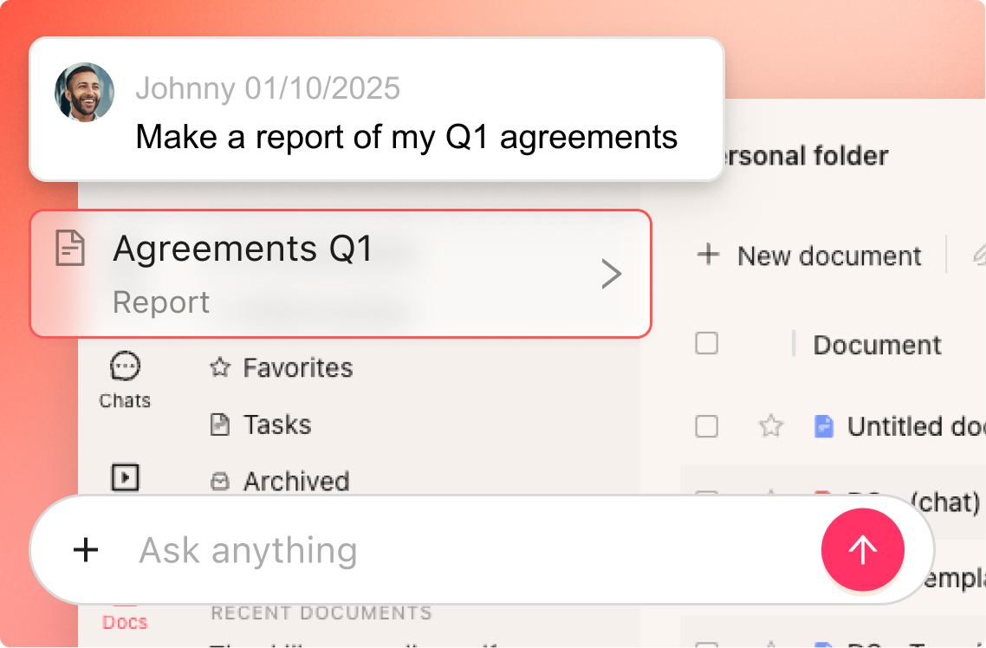986x648 pixels.
Task: Expand the Agreements Q1 report card
Action: pos(612,274)
